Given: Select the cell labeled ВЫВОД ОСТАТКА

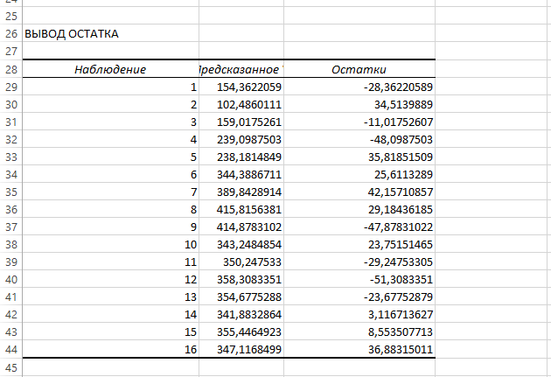Looking at the screenshot, I should tap(111, 33).
